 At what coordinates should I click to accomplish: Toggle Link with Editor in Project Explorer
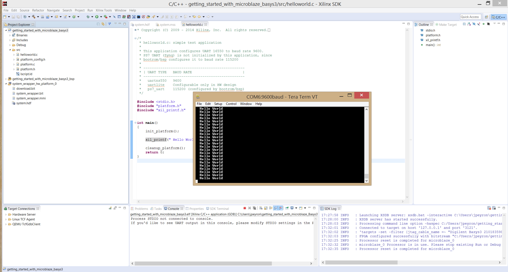(103, 24)
